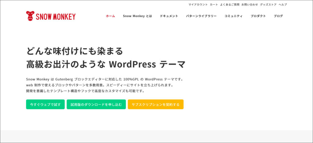Open the プロダクト menu item

258,16
